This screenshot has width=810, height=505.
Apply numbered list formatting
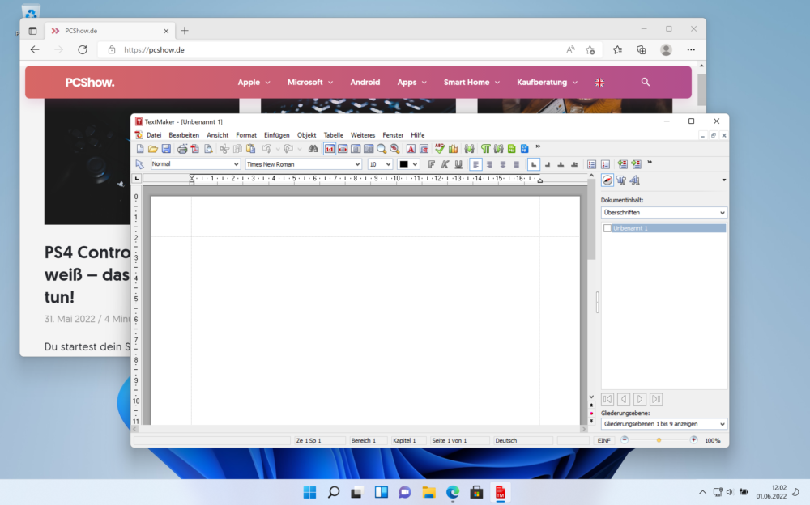605,165
